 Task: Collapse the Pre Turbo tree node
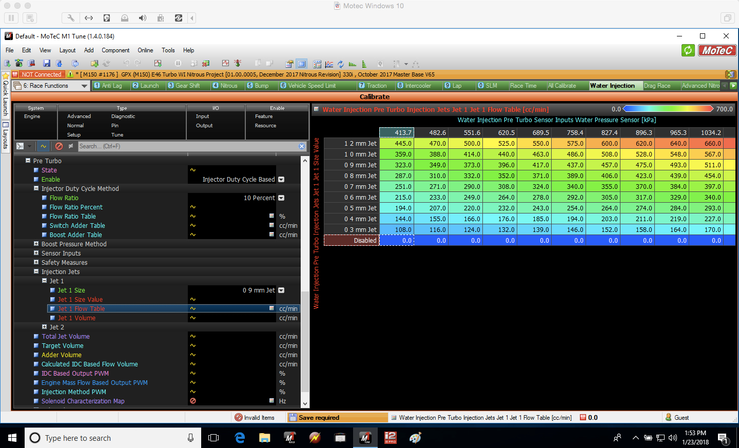[28, 161]
